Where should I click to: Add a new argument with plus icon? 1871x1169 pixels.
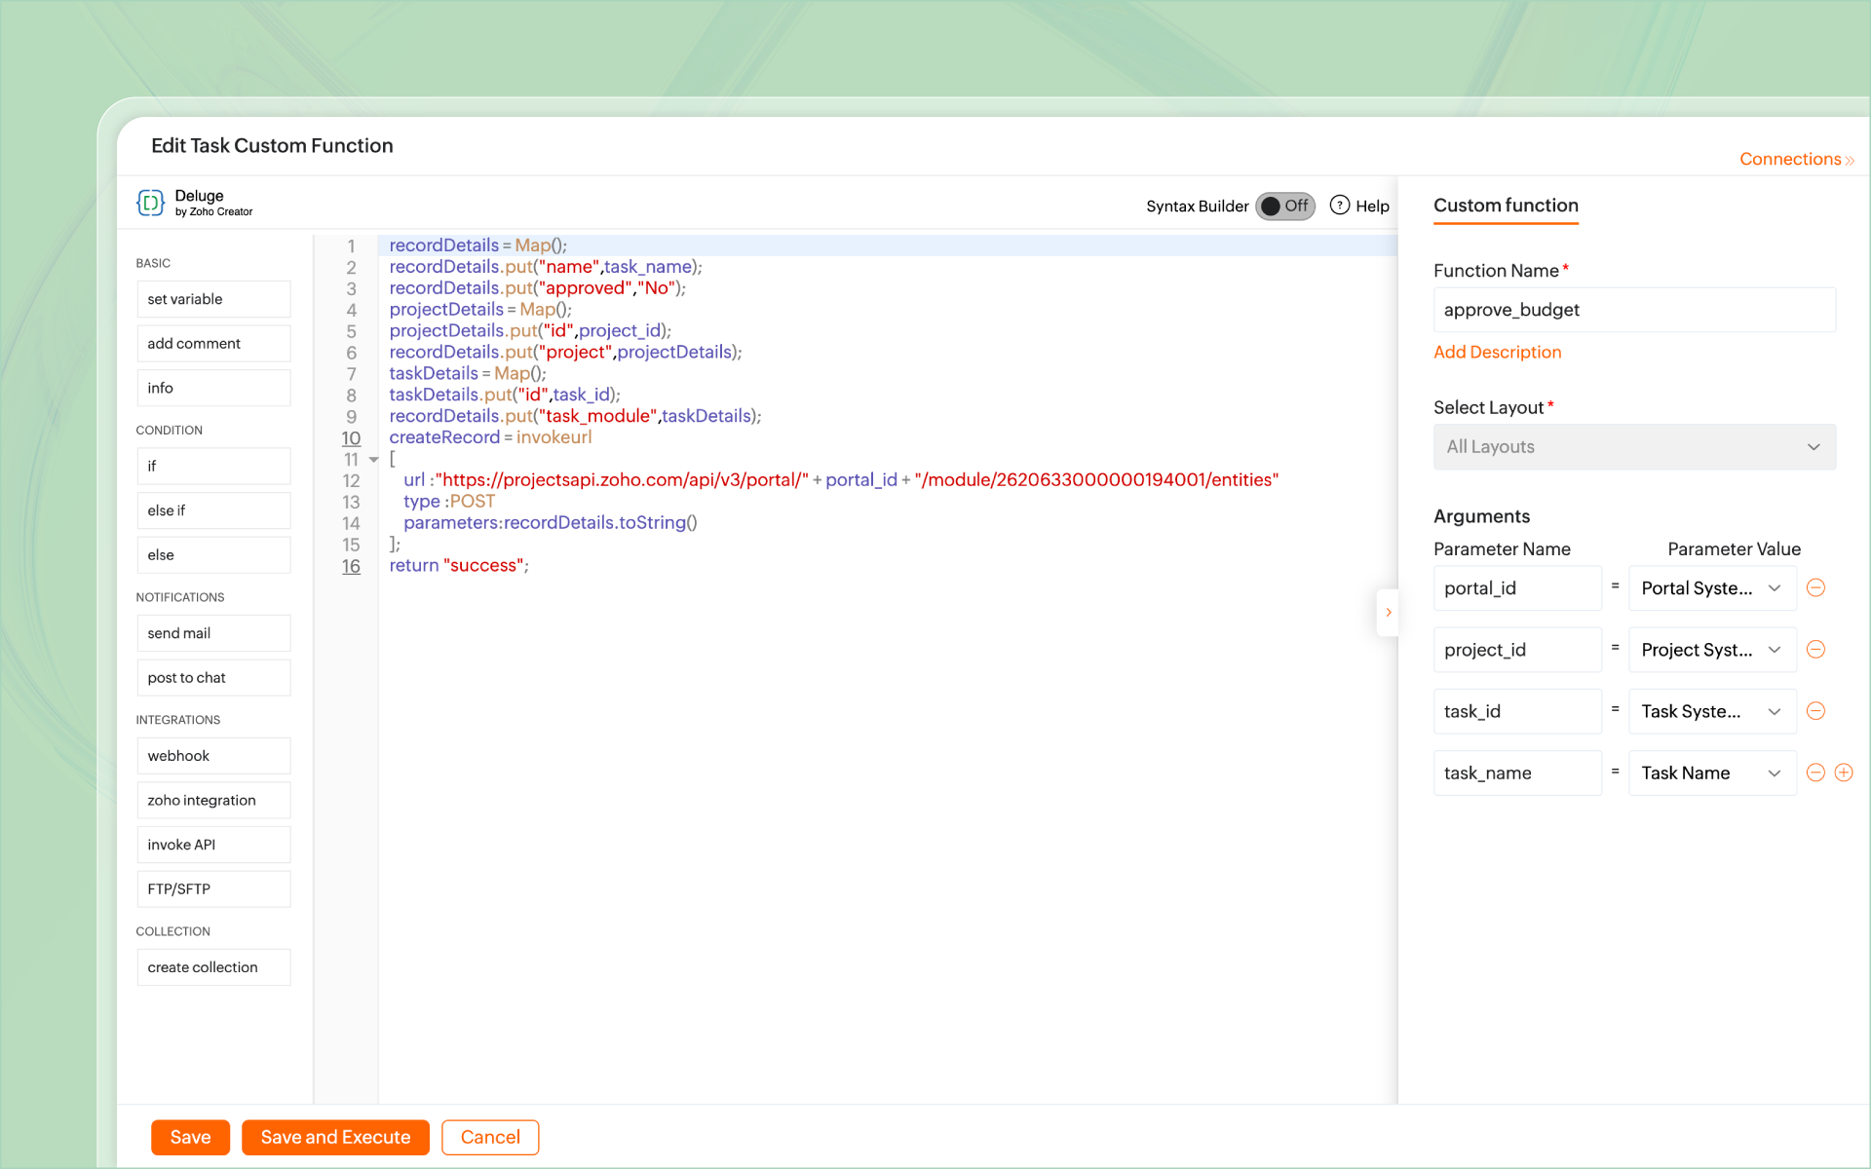click(x=1844, y=773)
